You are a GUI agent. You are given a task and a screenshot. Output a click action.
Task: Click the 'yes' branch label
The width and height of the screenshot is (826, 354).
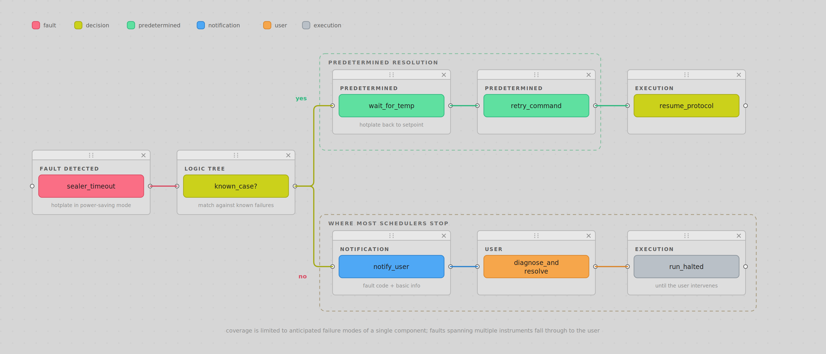coord(301,98)
